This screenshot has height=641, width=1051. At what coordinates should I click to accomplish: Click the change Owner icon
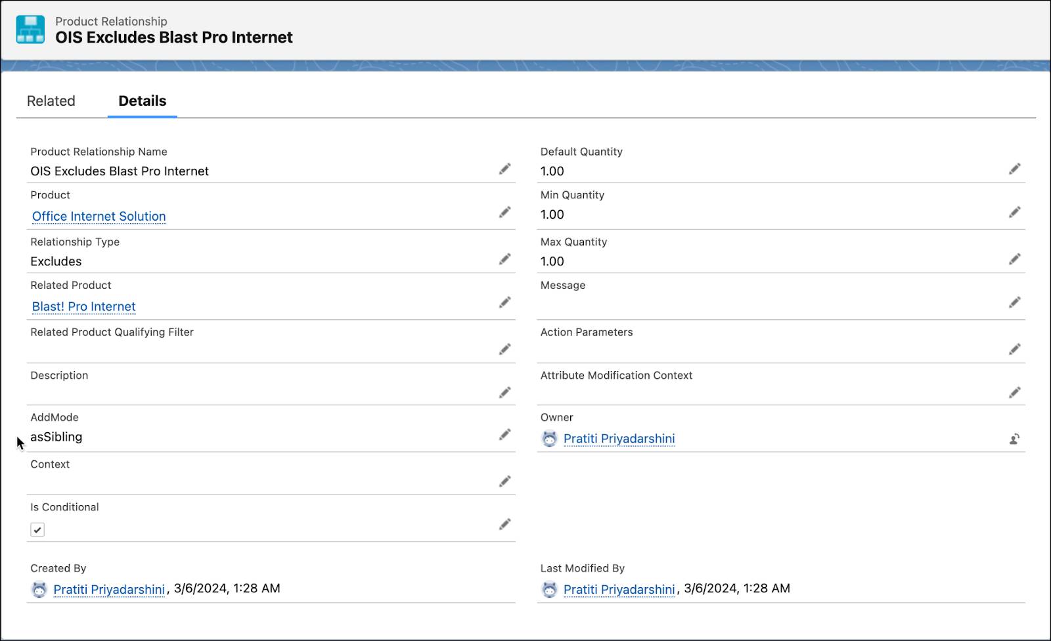(1015, 439)
